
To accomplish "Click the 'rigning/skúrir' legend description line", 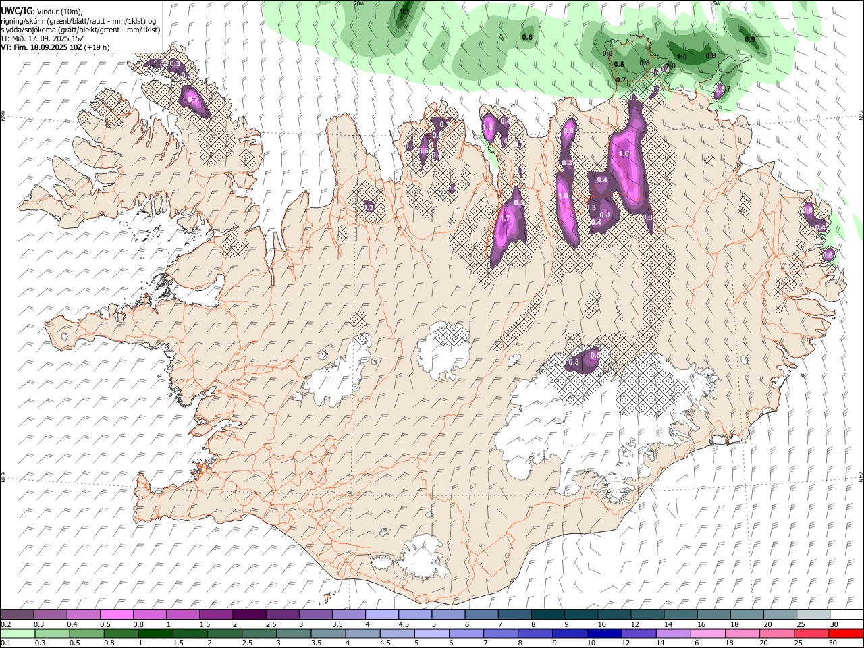I will pyautogui.click(x=78, y=21).
